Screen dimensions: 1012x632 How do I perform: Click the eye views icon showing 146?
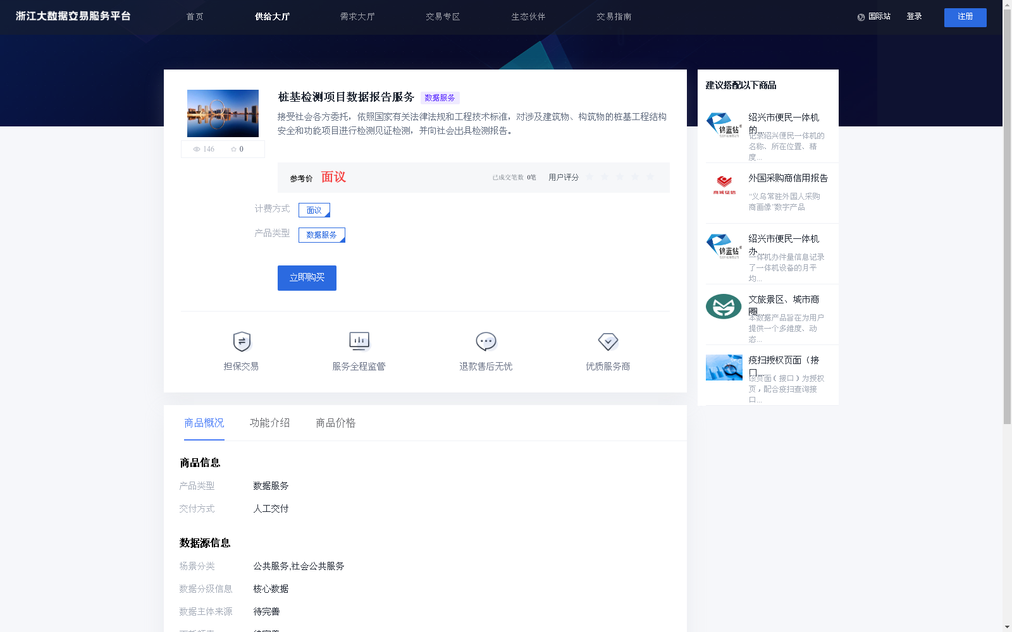coord(197,149)
